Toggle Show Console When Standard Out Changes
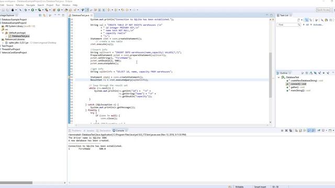The image size is (335, 188). pyautogui.click(x=309, y=131)
